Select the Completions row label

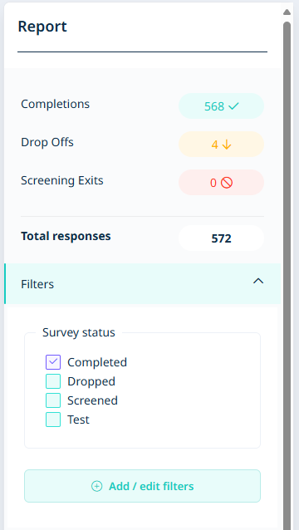[x=56, y=104]
